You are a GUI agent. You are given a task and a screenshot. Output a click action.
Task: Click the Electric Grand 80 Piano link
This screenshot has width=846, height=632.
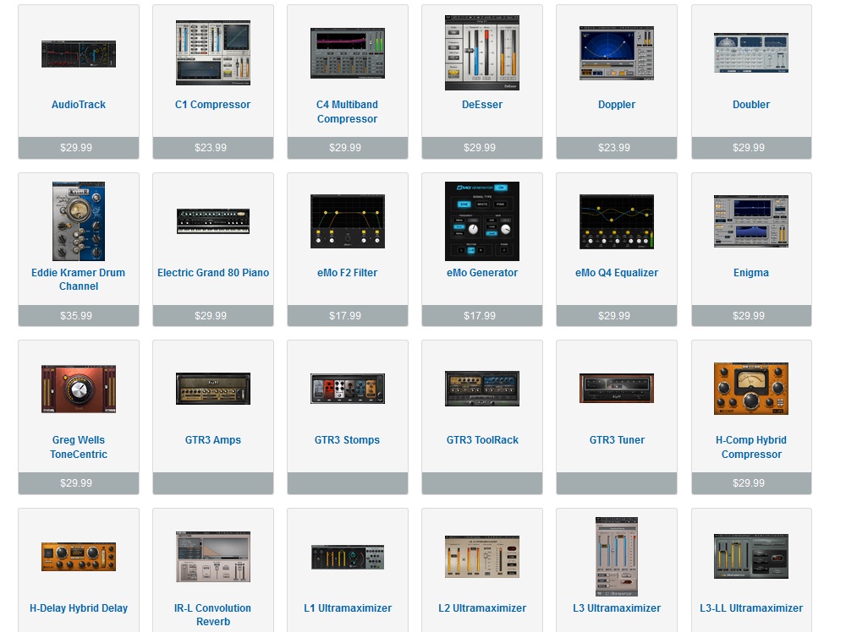click(213, 273)
